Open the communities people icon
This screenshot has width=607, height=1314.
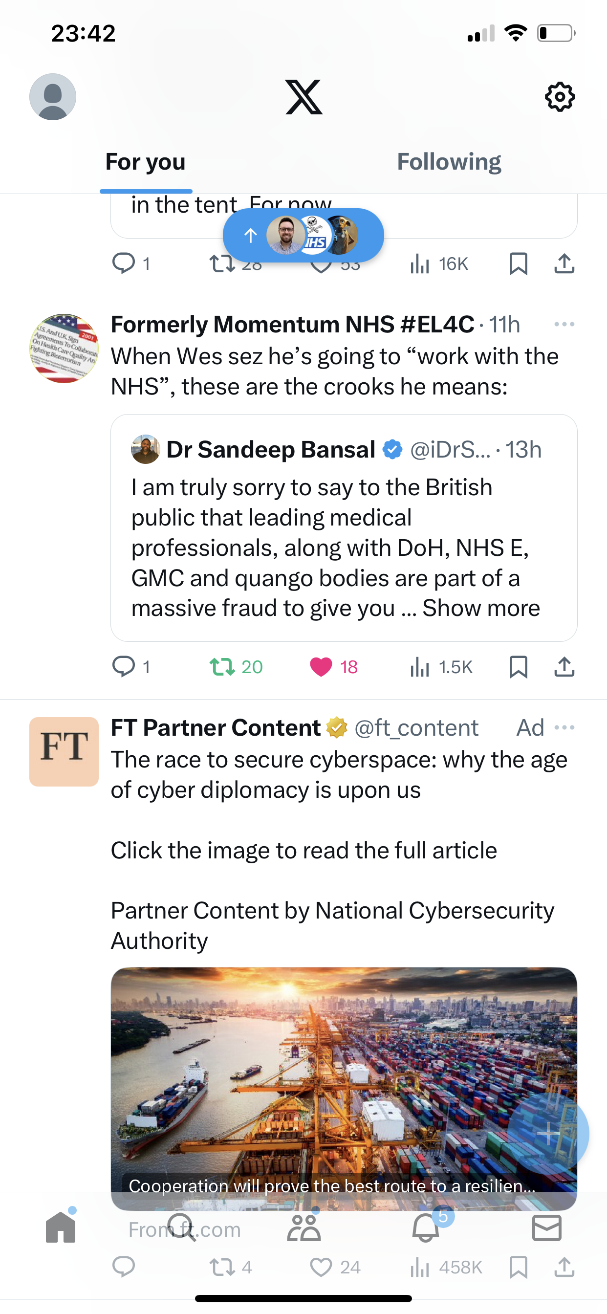tap(304, 1227)
